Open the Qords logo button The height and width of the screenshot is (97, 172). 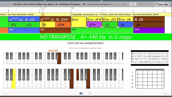pyautogui.click(x=162, y=4)
